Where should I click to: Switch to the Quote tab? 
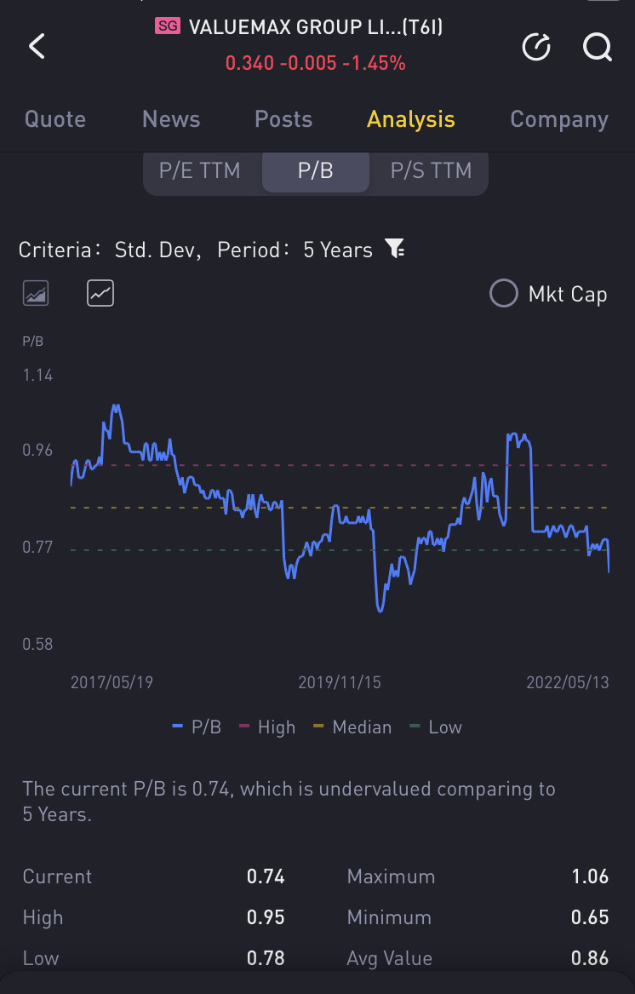(x=55, y=119)
